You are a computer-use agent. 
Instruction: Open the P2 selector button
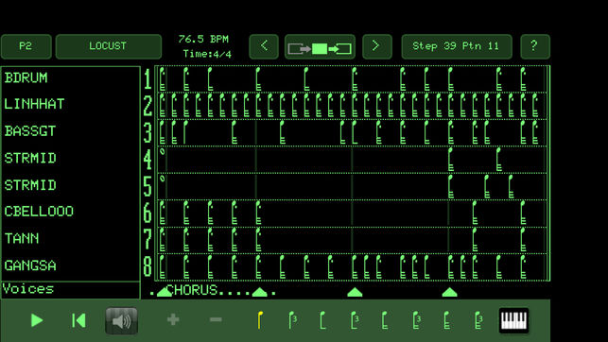(26, 46)
